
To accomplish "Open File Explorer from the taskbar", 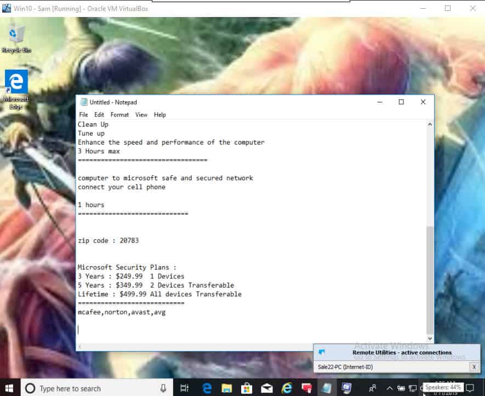I will pyautogui.click(x=226, y=388).
